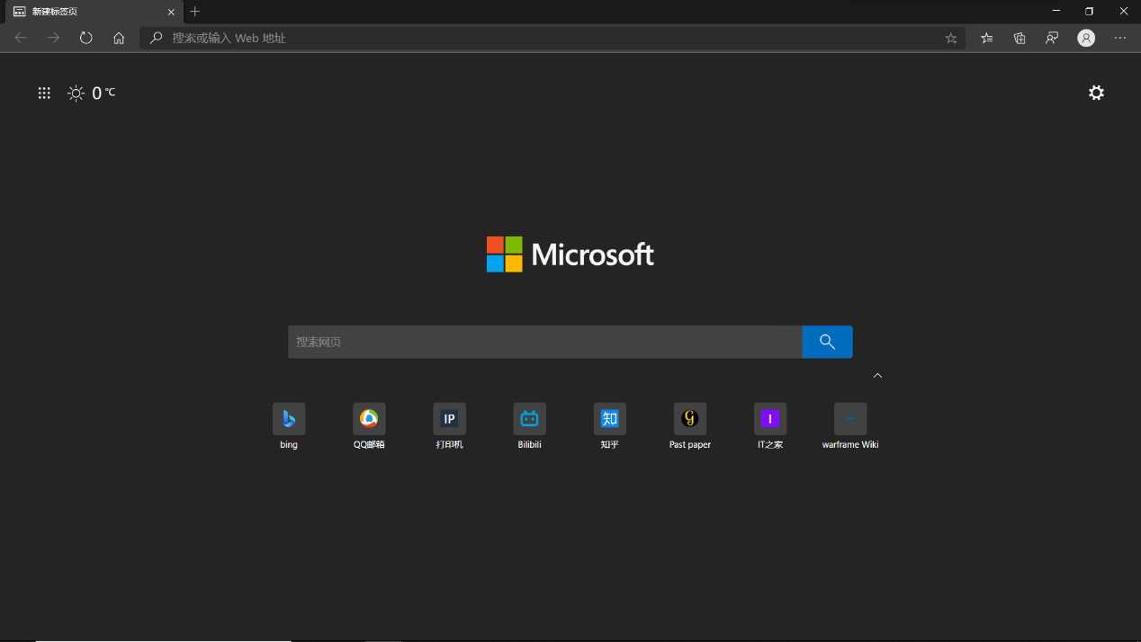Click the browser back arrow

coord(21,38)
